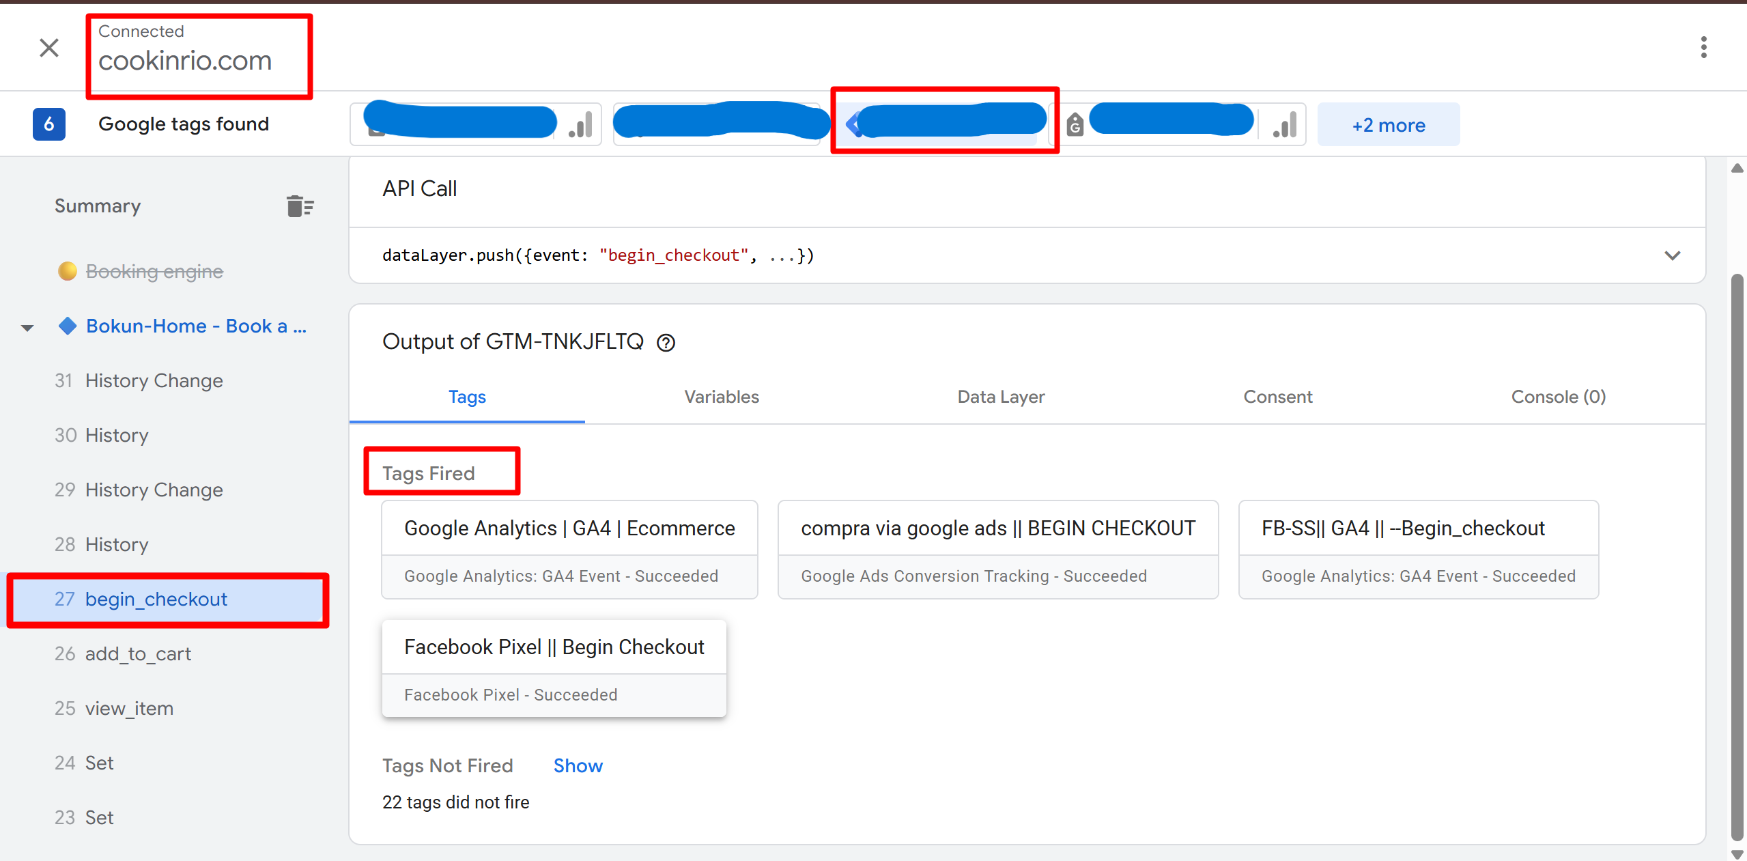The image size is (1747, 861).
Task: Click the Google tag icon on fourth chip
Action: [x=1075, y=125]
